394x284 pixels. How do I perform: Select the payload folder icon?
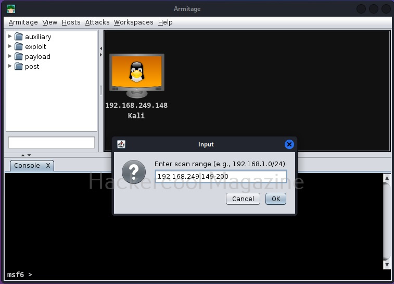point(19,56)
